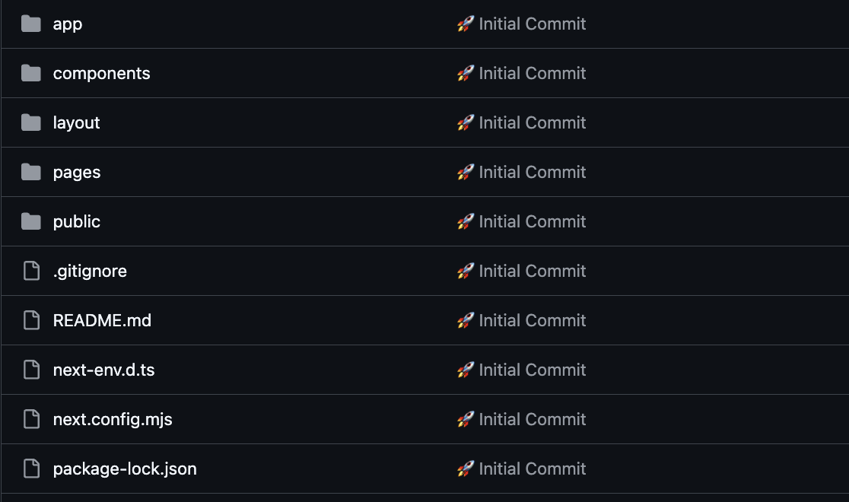Open the next-env.d.ts file
849x502 pixels.
tap(103, 370)
